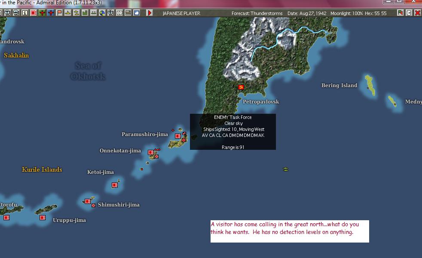Select the yellow ship task force at sea
The image size is (422, 258).
point(285,169)
